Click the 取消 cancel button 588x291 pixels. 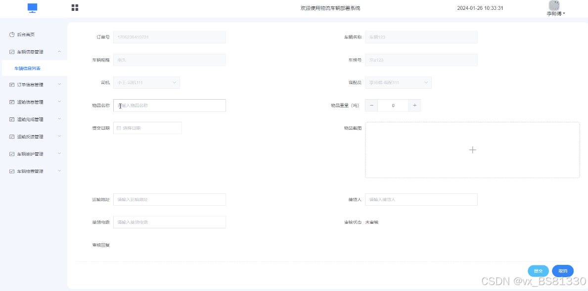coord(563,271)
